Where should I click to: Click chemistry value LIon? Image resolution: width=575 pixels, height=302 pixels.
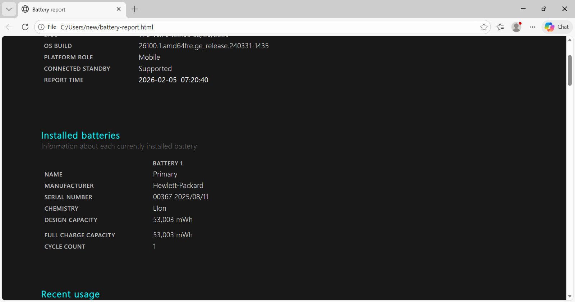click(x=160, y=209)
